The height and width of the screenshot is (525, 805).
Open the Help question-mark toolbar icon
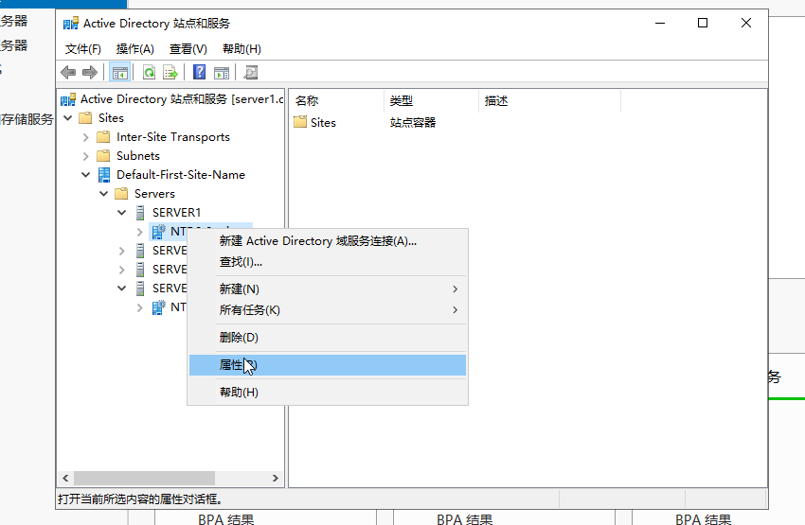pyautogui.click(x=199, y=72)
